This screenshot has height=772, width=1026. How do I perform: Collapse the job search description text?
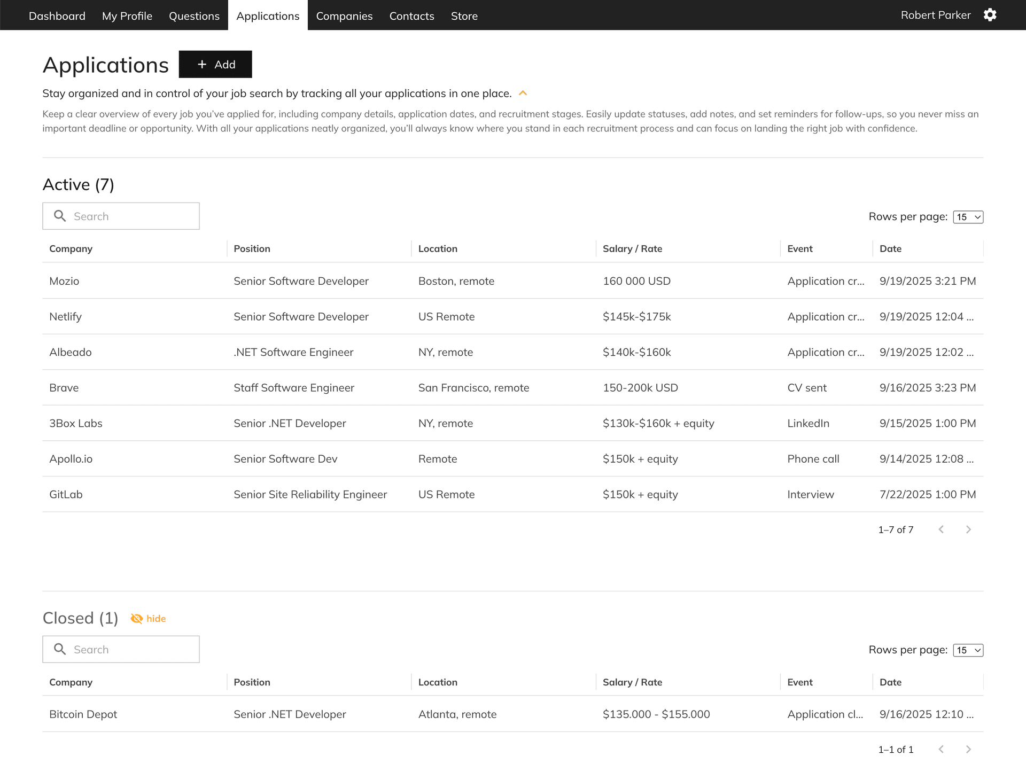[x=523, y=93]
